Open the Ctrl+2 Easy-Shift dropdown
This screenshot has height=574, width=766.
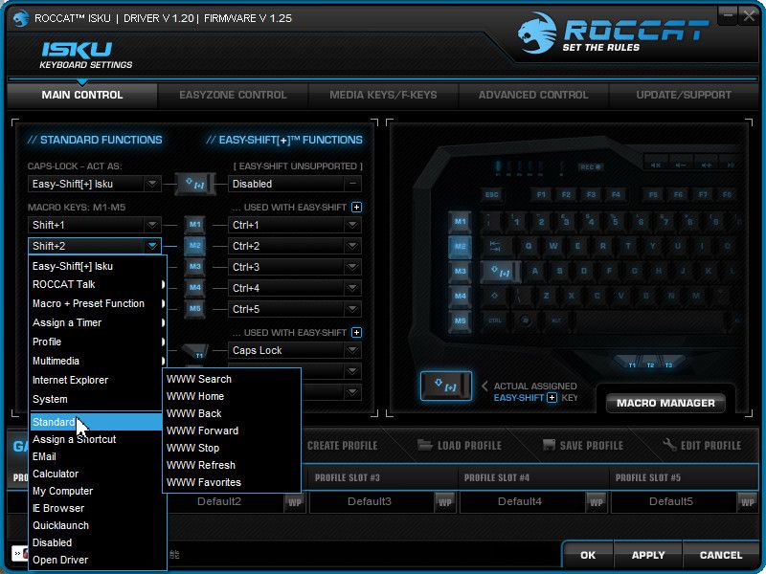[295, 246]
